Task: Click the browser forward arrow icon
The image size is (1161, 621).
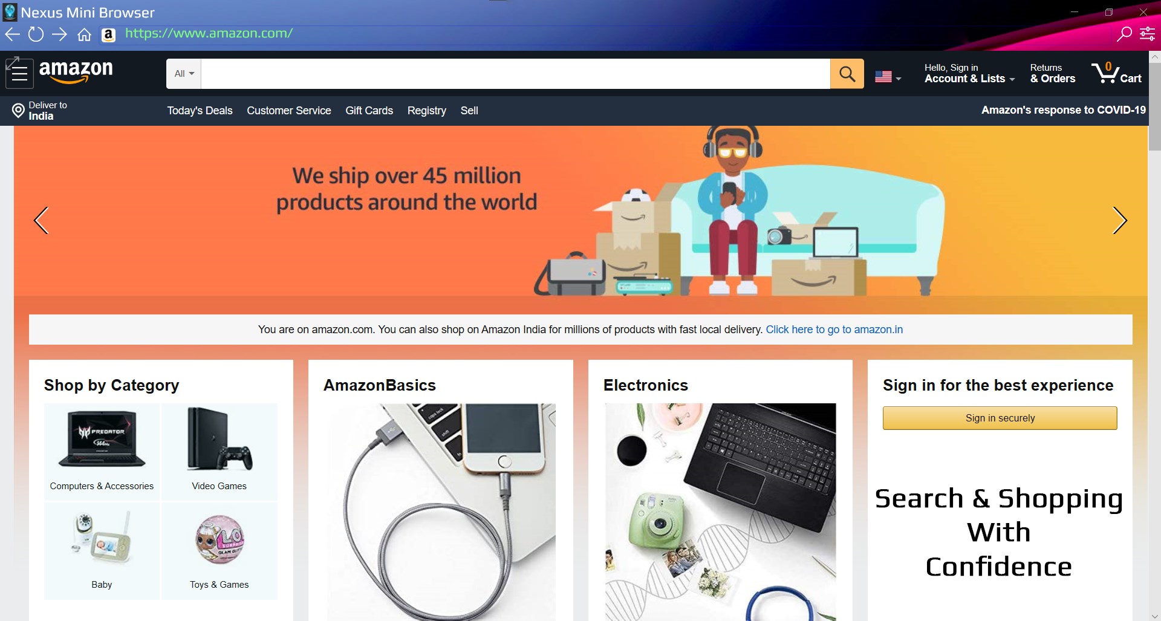Action: [59, 34]
